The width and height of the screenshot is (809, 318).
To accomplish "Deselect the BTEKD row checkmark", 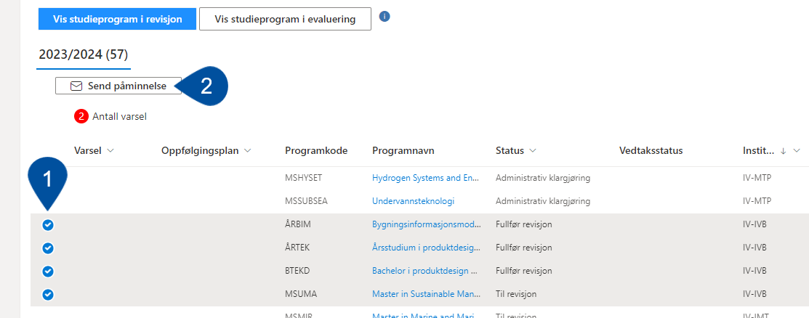I will click(x=48, y=271).
